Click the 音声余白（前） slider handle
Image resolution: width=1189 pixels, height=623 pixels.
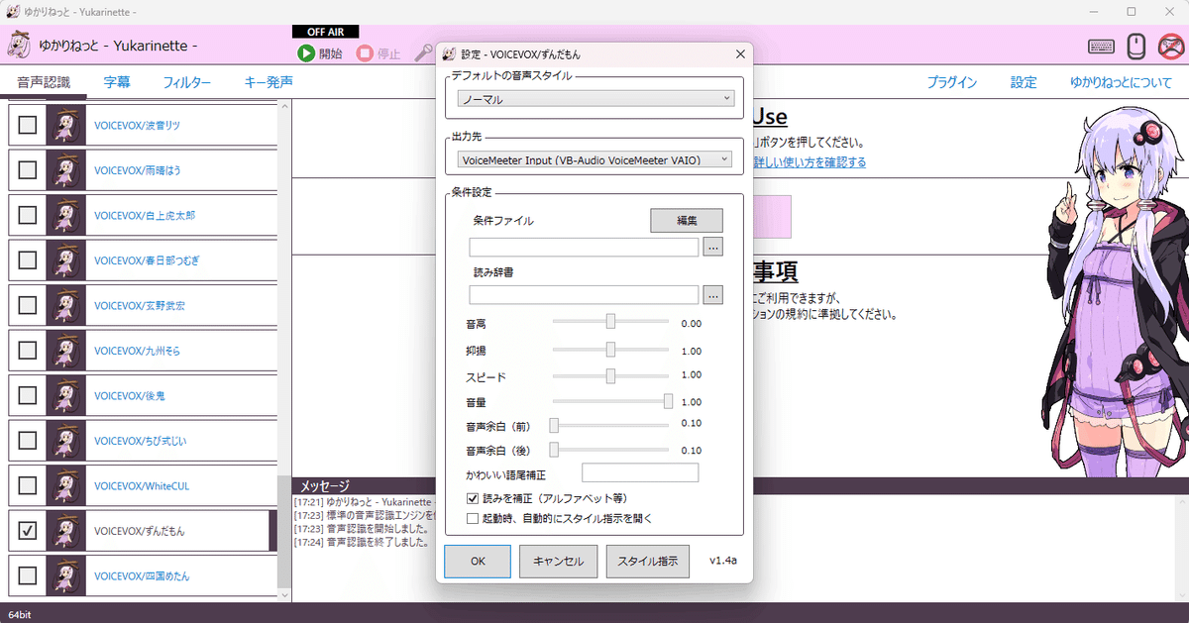555,425
